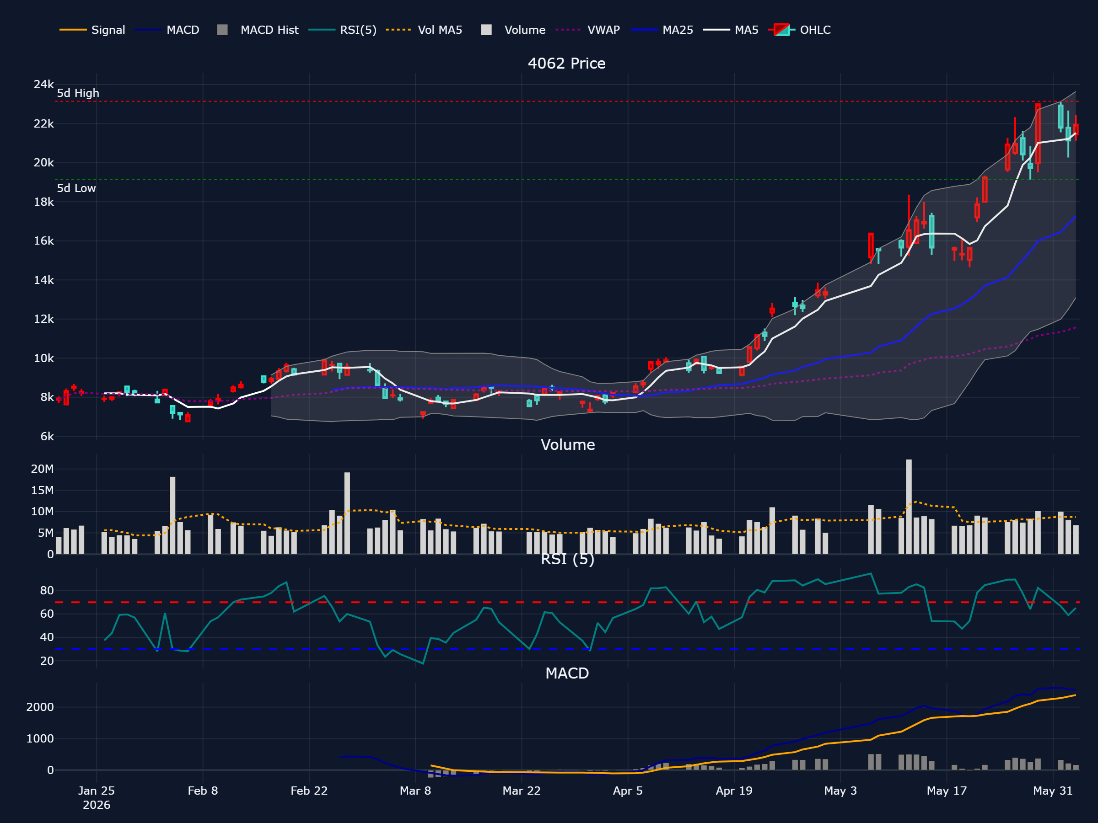1098x823 pixels.
Task: Click the RSI axis label '60'
Action: point(47,614)
